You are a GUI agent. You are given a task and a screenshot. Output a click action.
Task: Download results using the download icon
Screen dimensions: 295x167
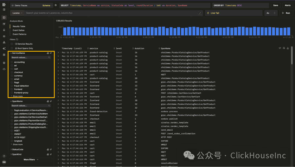pyautogui.click(x=288, y=48)
